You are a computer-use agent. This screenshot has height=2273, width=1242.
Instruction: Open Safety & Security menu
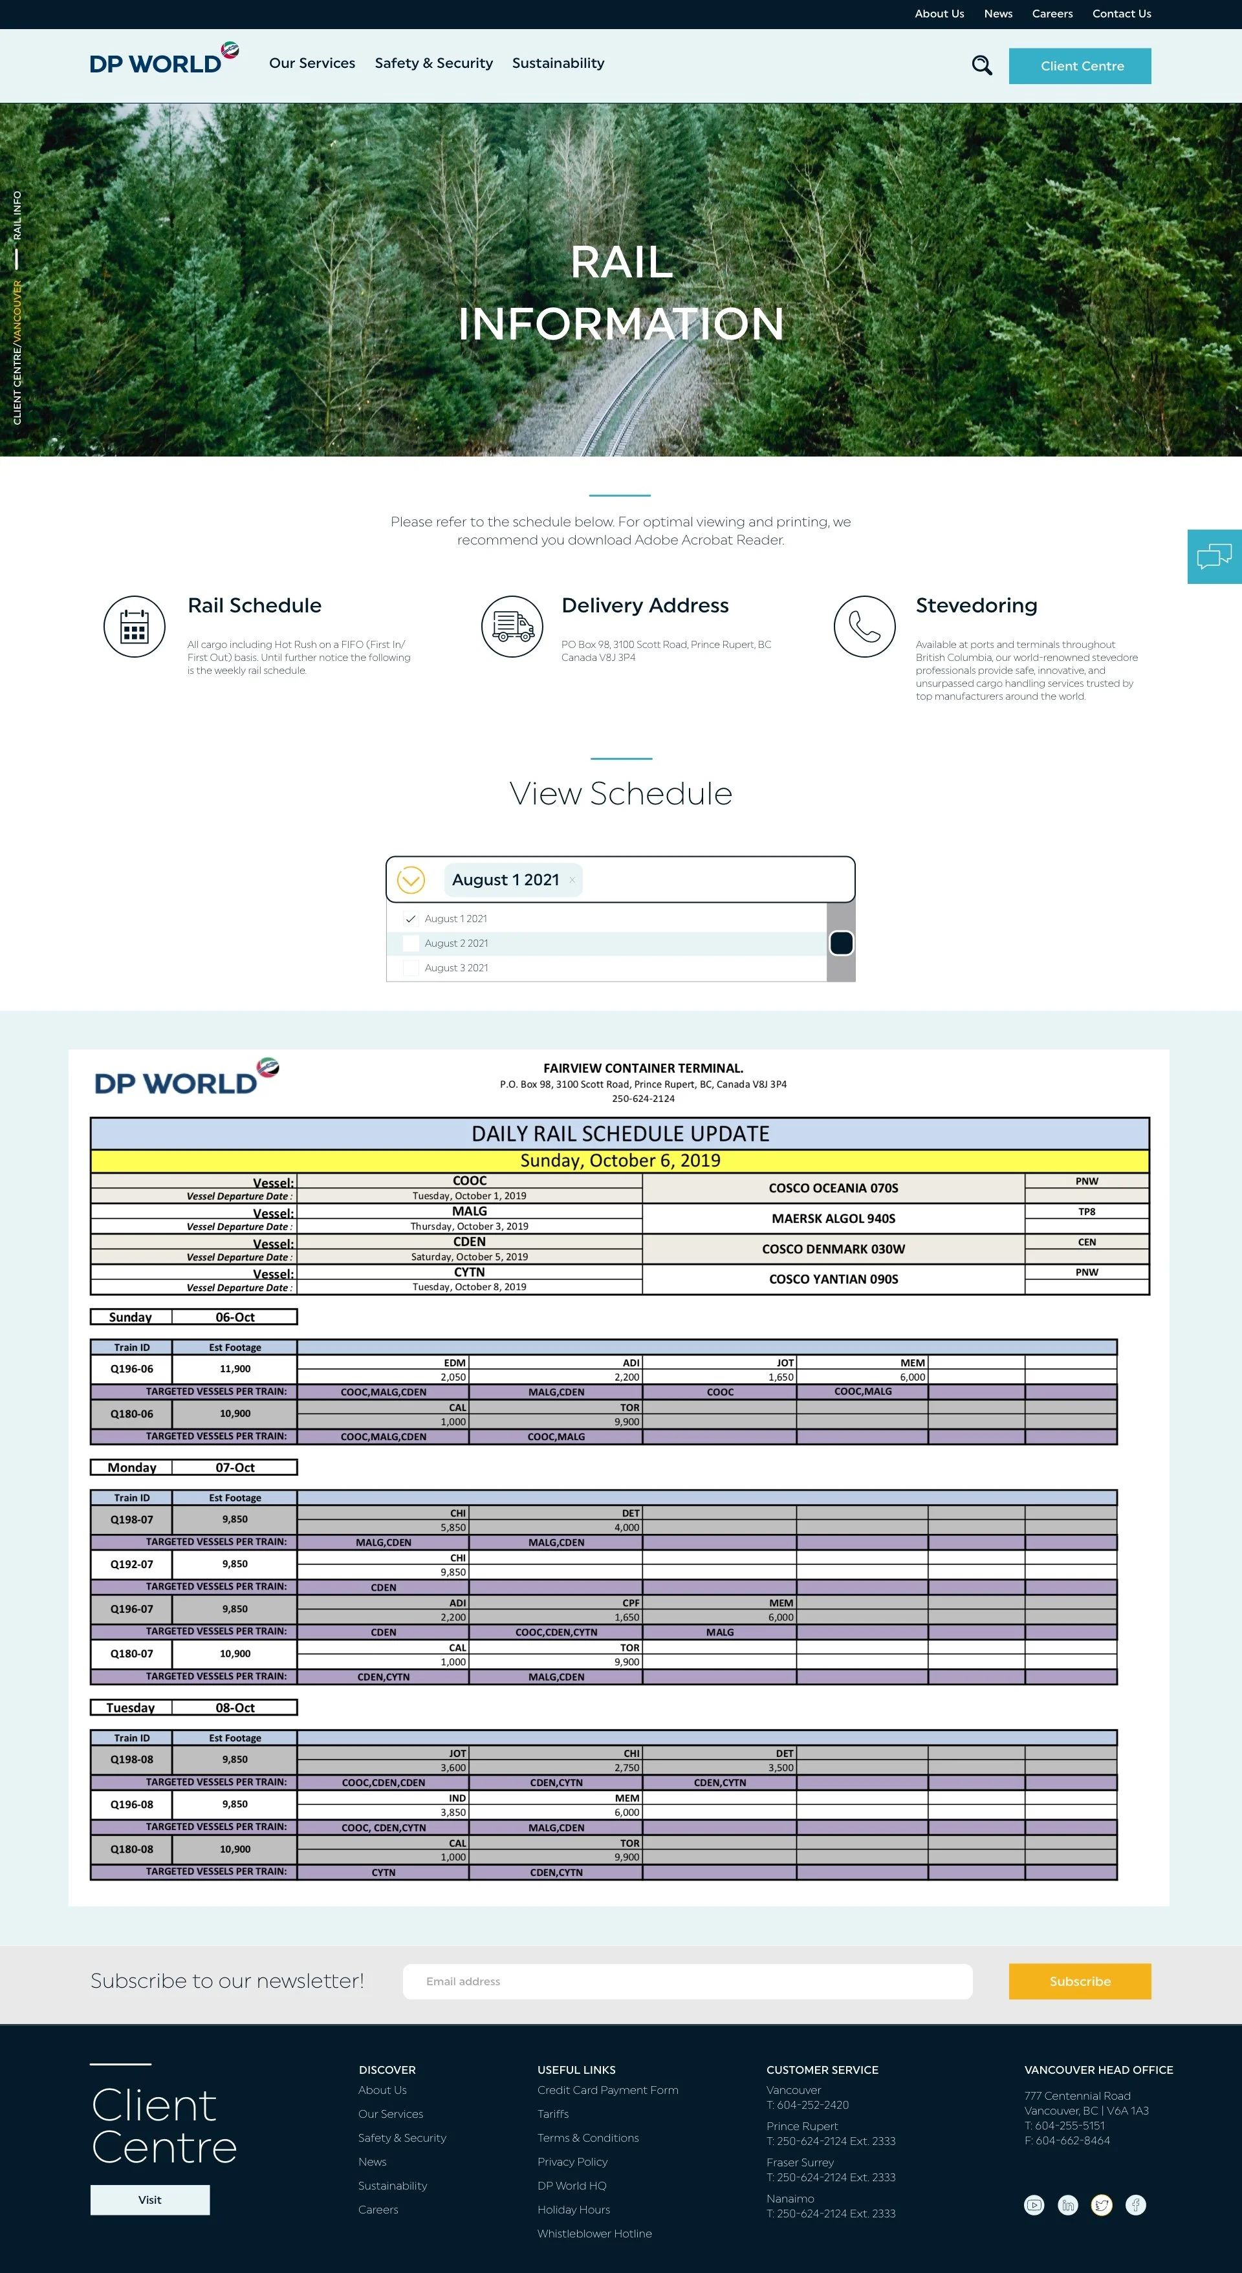[x=433, y=63]
